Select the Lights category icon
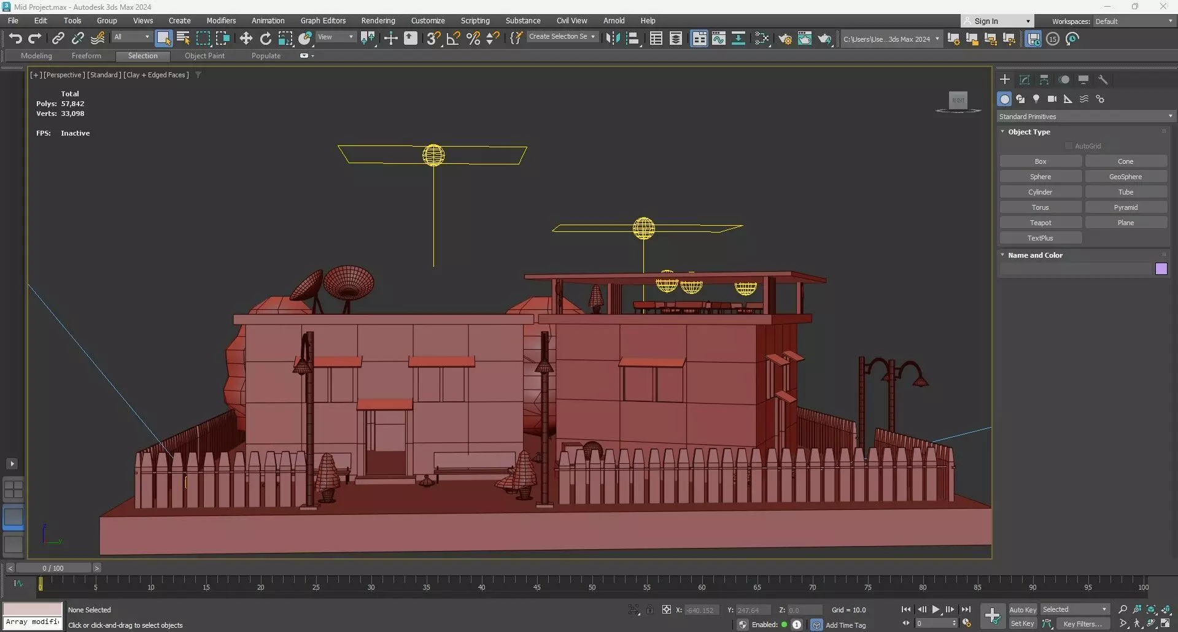Viewport: 1178px width, 632px height. 1036,99
